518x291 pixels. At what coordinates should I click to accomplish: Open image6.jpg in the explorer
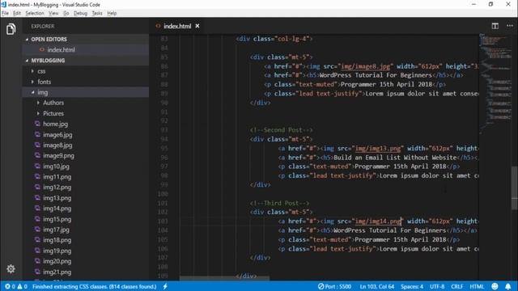[x=85, y=135]
